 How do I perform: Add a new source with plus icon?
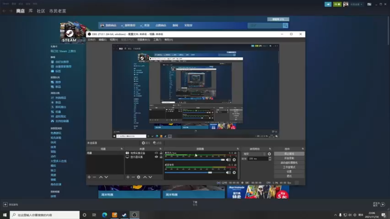click(128, 177)
